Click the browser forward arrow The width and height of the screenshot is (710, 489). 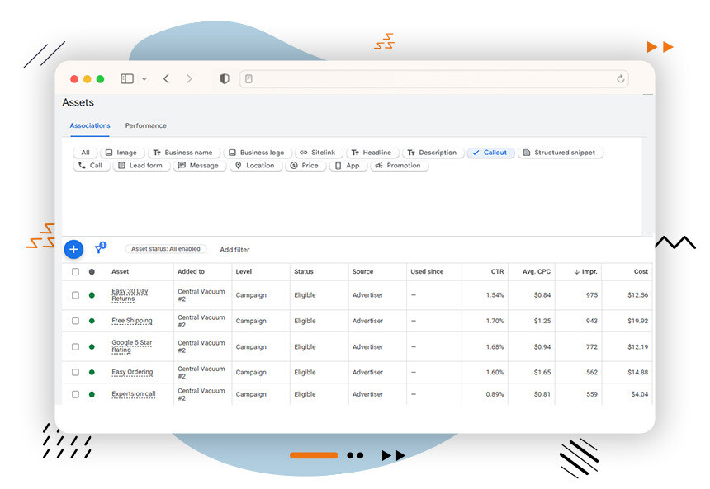coord(189,79)
